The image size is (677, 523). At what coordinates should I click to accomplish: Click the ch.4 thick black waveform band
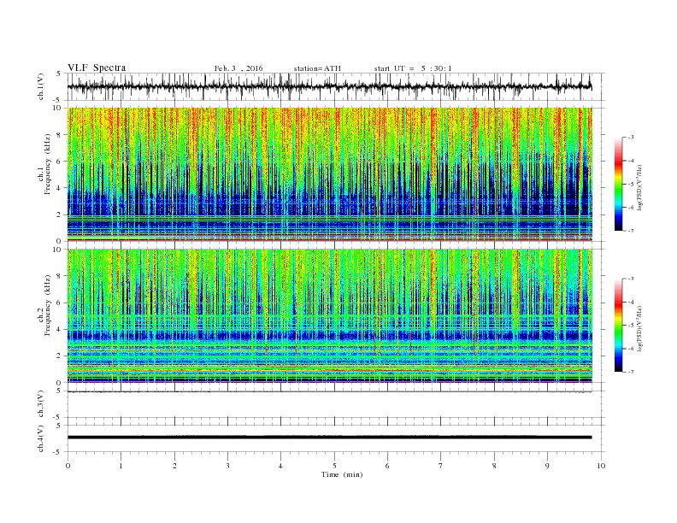(x=330, y=438)
